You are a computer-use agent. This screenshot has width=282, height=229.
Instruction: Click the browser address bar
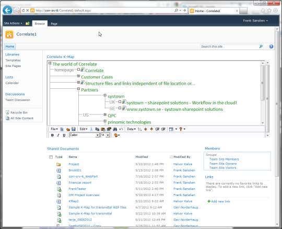[104, 10]
